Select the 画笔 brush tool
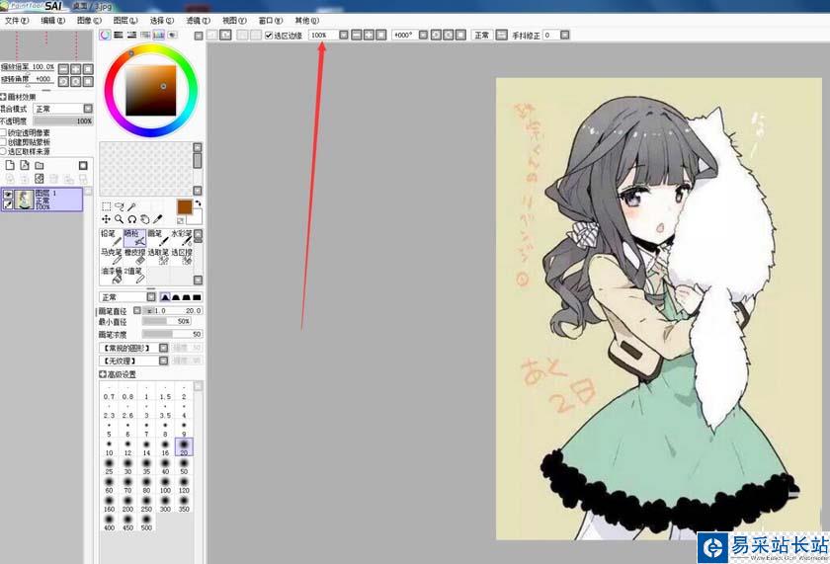 pos(158,238)
